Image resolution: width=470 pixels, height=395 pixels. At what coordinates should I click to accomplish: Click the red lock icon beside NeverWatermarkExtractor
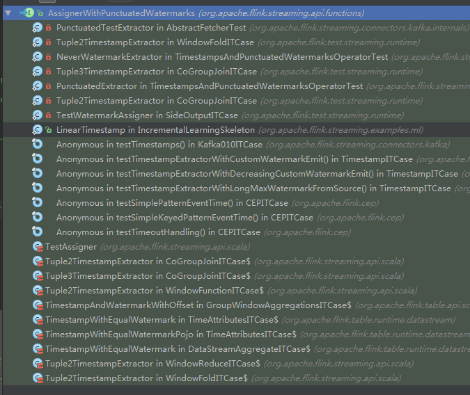[48, 57]
